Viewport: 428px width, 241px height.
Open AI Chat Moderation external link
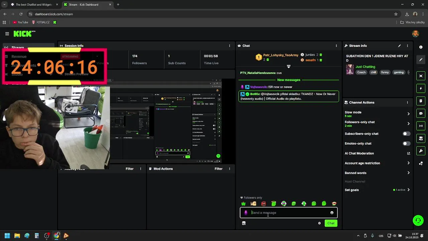point(408,153)
